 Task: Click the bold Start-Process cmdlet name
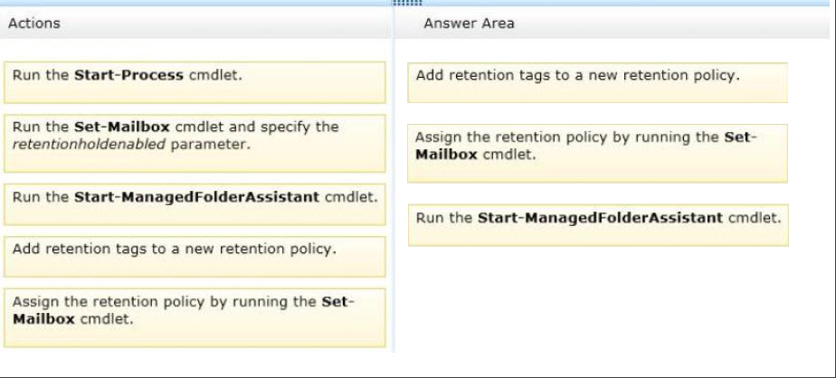128,75
